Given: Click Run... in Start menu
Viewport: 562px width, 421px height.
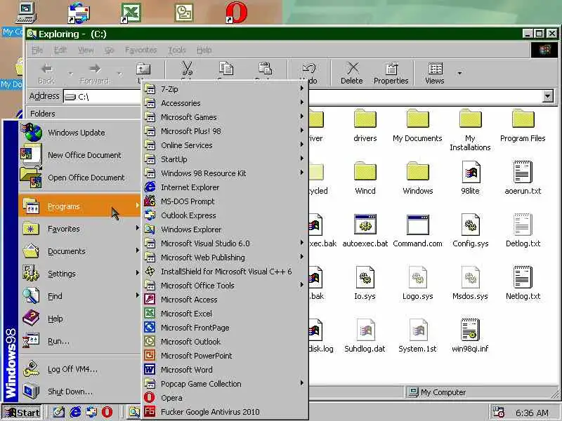Looking at the screenshot, I should 80,341.
